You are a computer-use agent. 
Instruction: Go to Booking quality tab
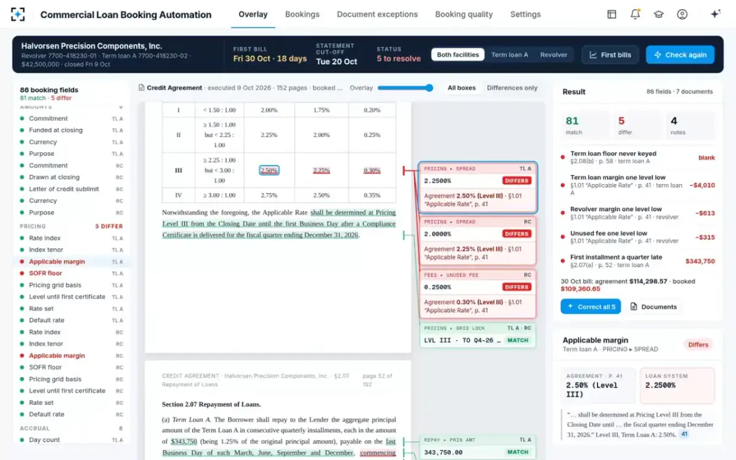(x=464, y=14)
